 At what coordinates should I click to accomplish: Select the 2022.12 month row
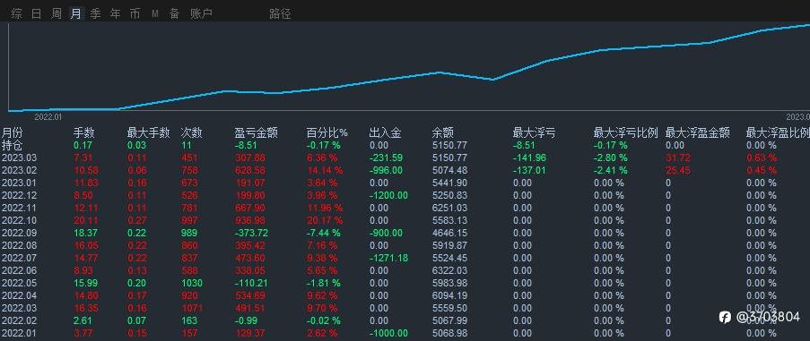pyautogui.click(x=405, y=195)
